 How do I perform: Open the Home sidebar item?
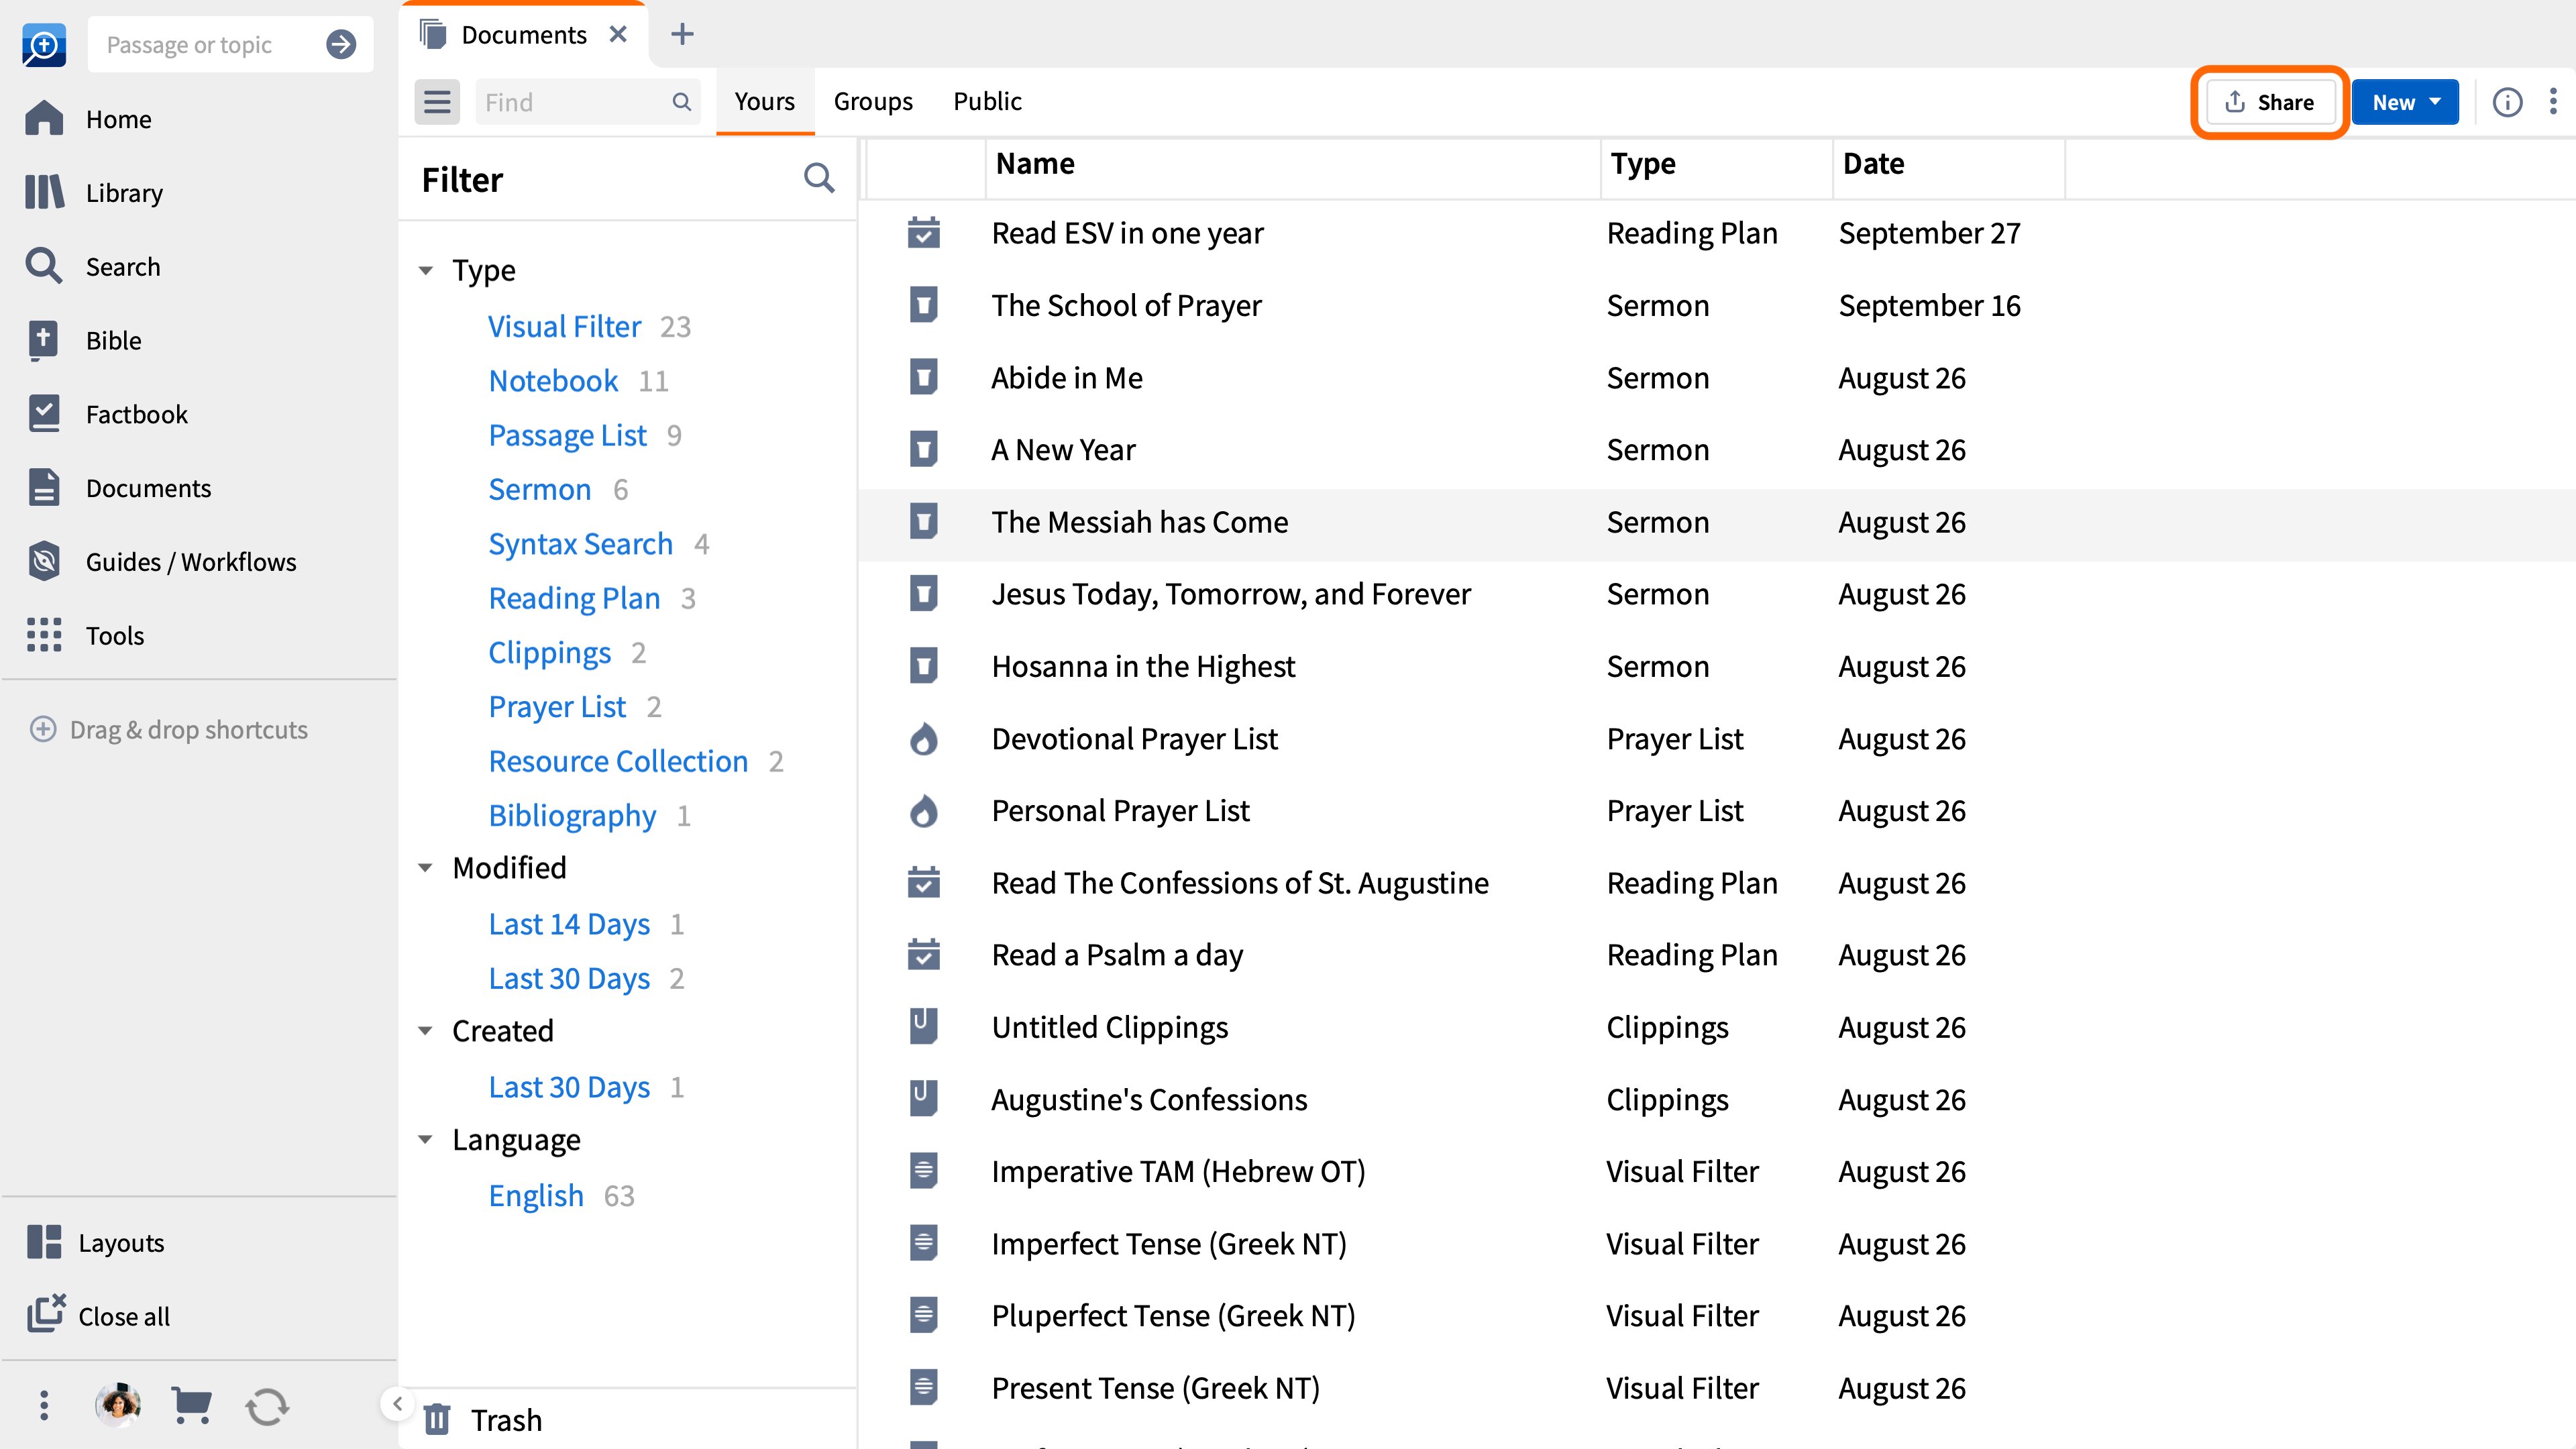pos(88,119)
